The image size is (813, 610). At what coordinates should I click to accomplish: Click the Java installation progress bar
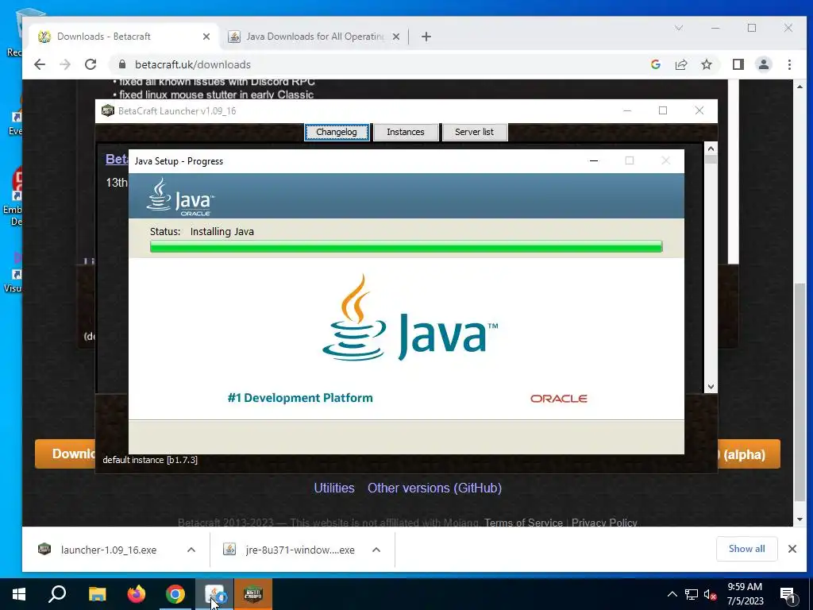pos(406,246)
